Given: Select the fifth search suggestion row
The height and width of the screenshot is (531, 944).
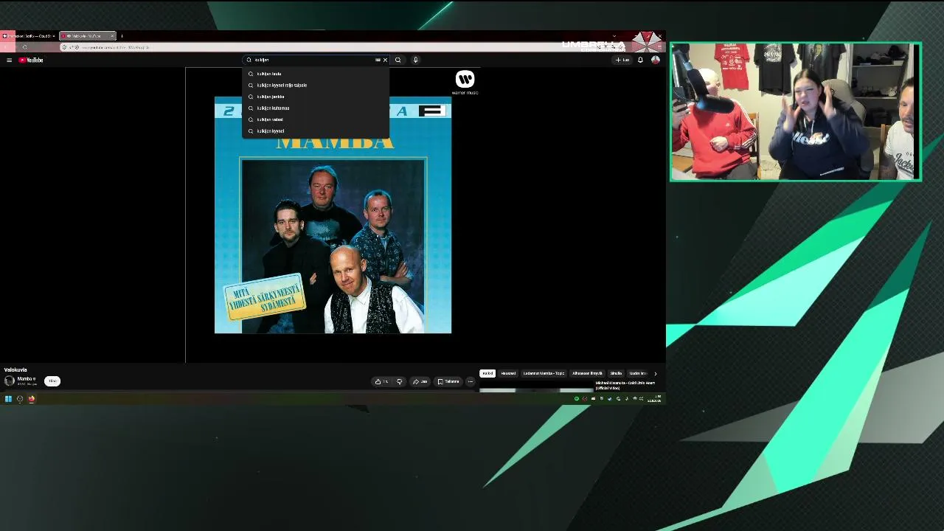Looking at the screenshot, I should pos(316,119).
